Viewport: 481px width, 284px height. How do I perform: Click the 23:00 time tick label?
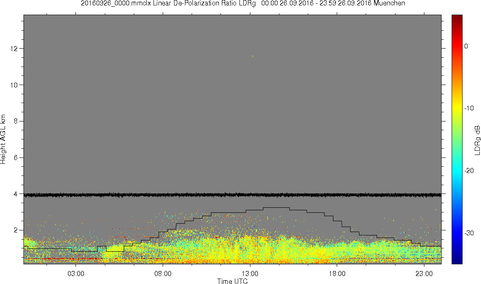424,274
